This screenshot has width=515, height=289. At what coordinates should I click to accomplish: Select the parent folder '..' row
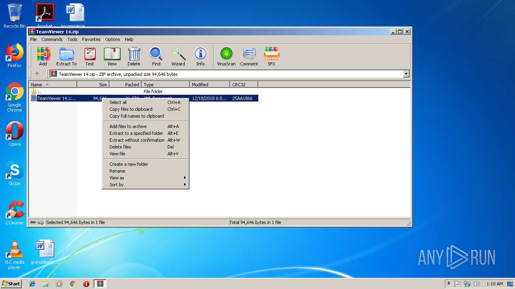pyautogui.click(x=143, y=92)
